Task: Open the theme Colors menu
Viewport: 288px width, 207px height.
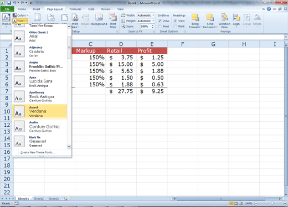Action: (20, 15)
